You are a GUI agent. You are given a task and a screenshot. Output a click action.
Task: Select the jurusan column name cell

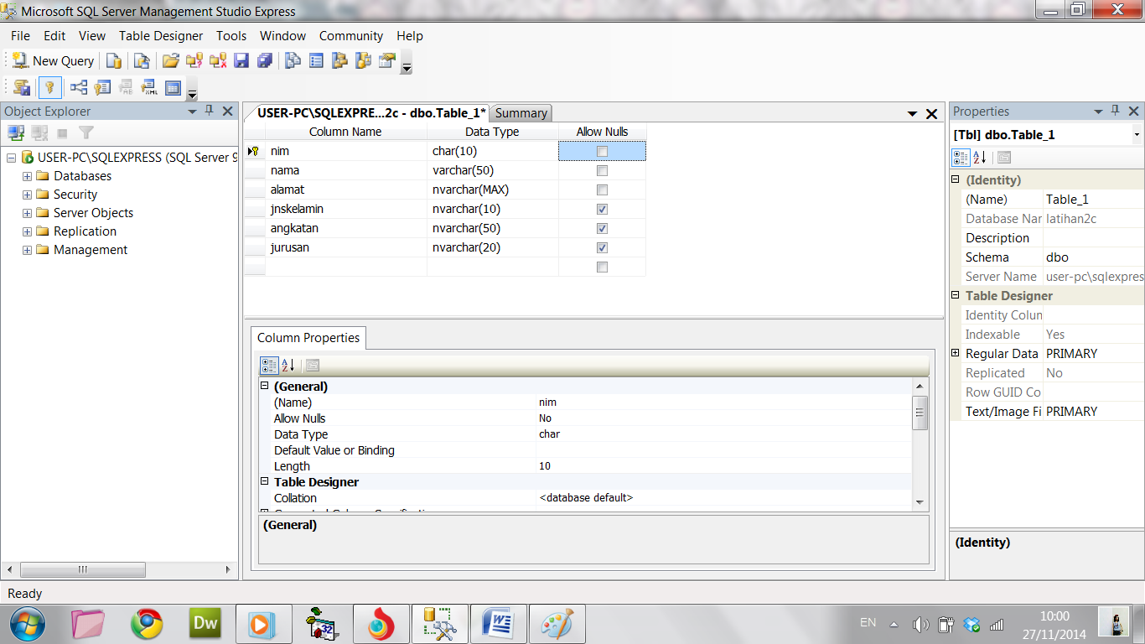point(346,247)
